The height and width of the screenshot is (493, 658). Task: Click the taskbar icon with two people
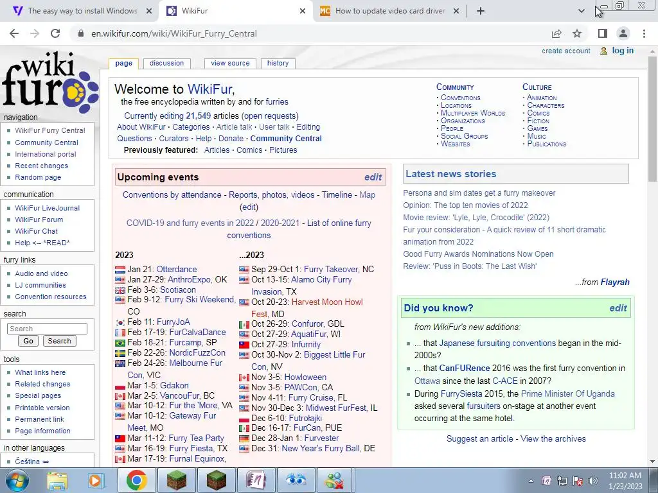pos(335,480)
